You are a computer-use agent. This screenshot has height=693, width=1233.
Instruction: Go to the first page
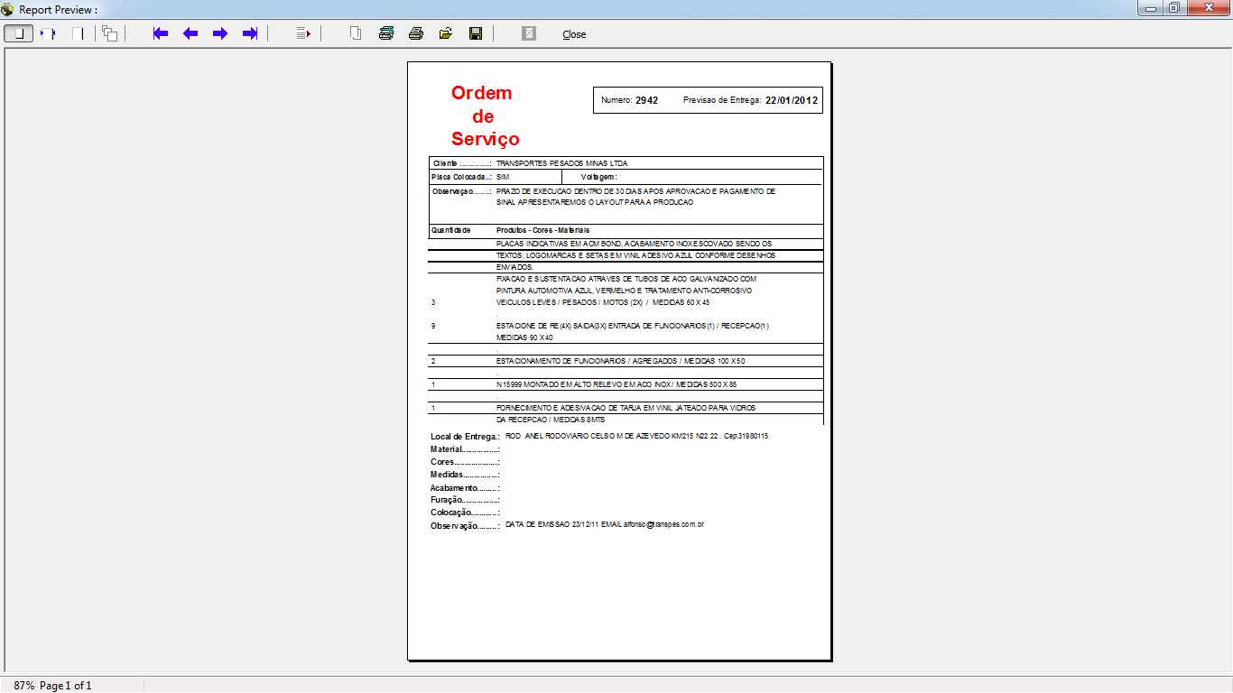161,33
